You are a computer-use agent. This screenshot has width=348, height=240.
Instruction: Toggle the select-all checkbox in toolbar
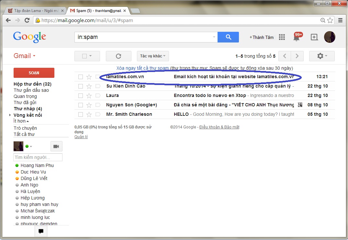point(84,56)
